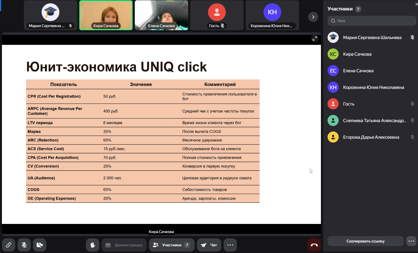Screen dimensions: 418x253
Task: Leave the call with red hangup button
Action: [314, 245]
